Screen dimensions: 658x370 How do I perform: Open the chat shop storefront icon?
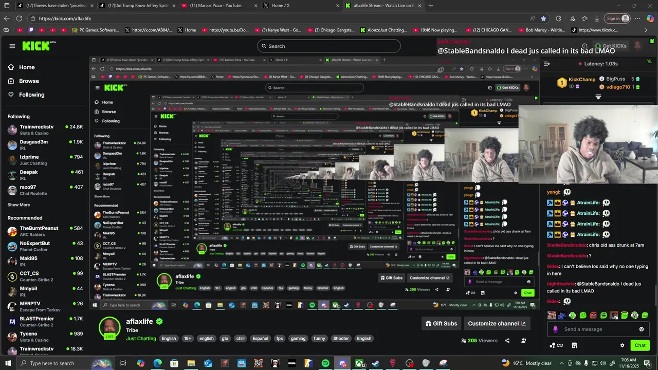tap(574, 345)
